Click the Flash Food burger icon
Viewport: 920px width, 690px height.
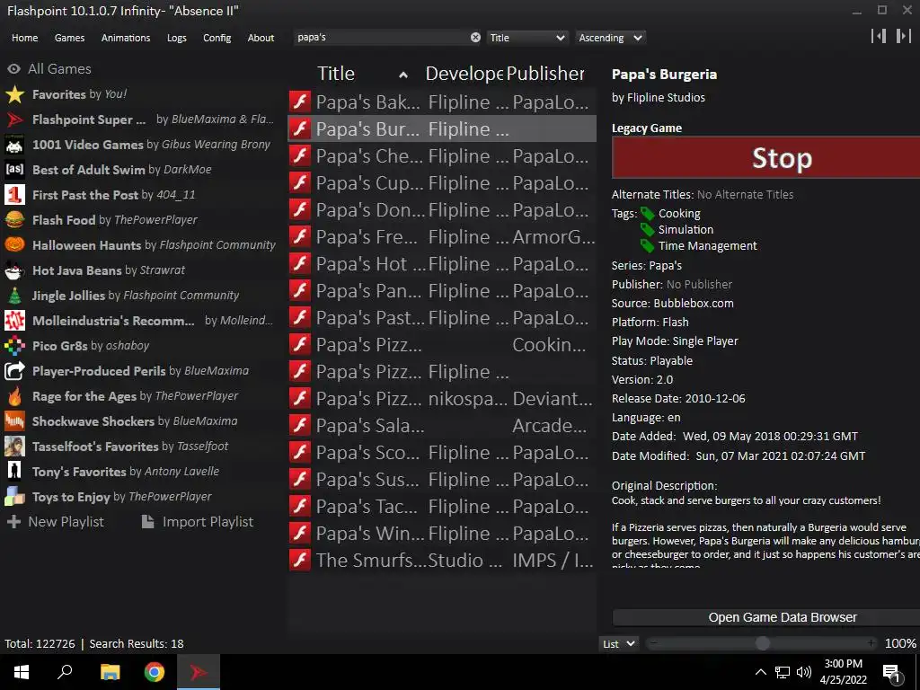[x=14, y=220]
